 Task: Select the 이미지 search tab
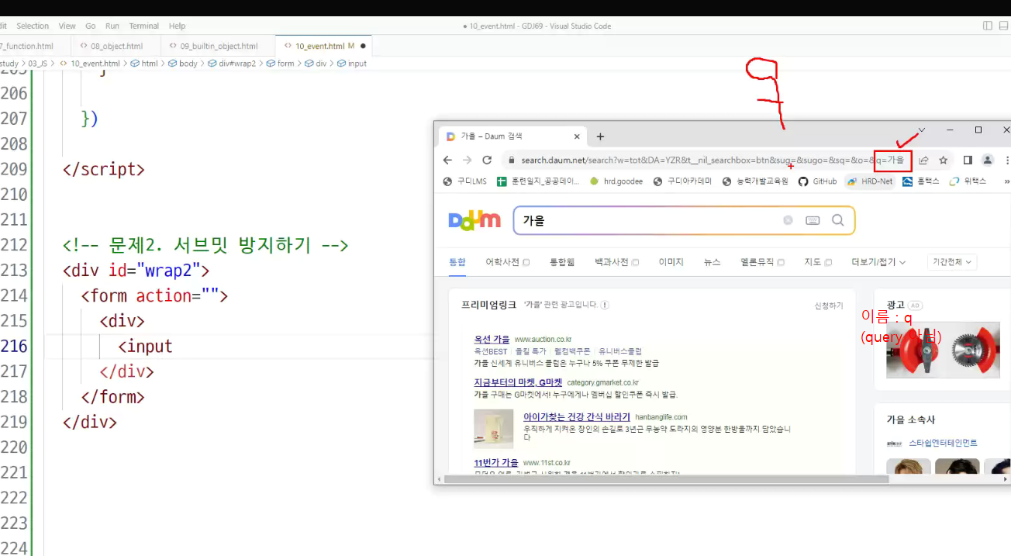671,262
